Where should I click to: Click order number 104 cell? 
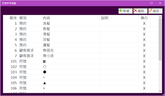[14, 77]
